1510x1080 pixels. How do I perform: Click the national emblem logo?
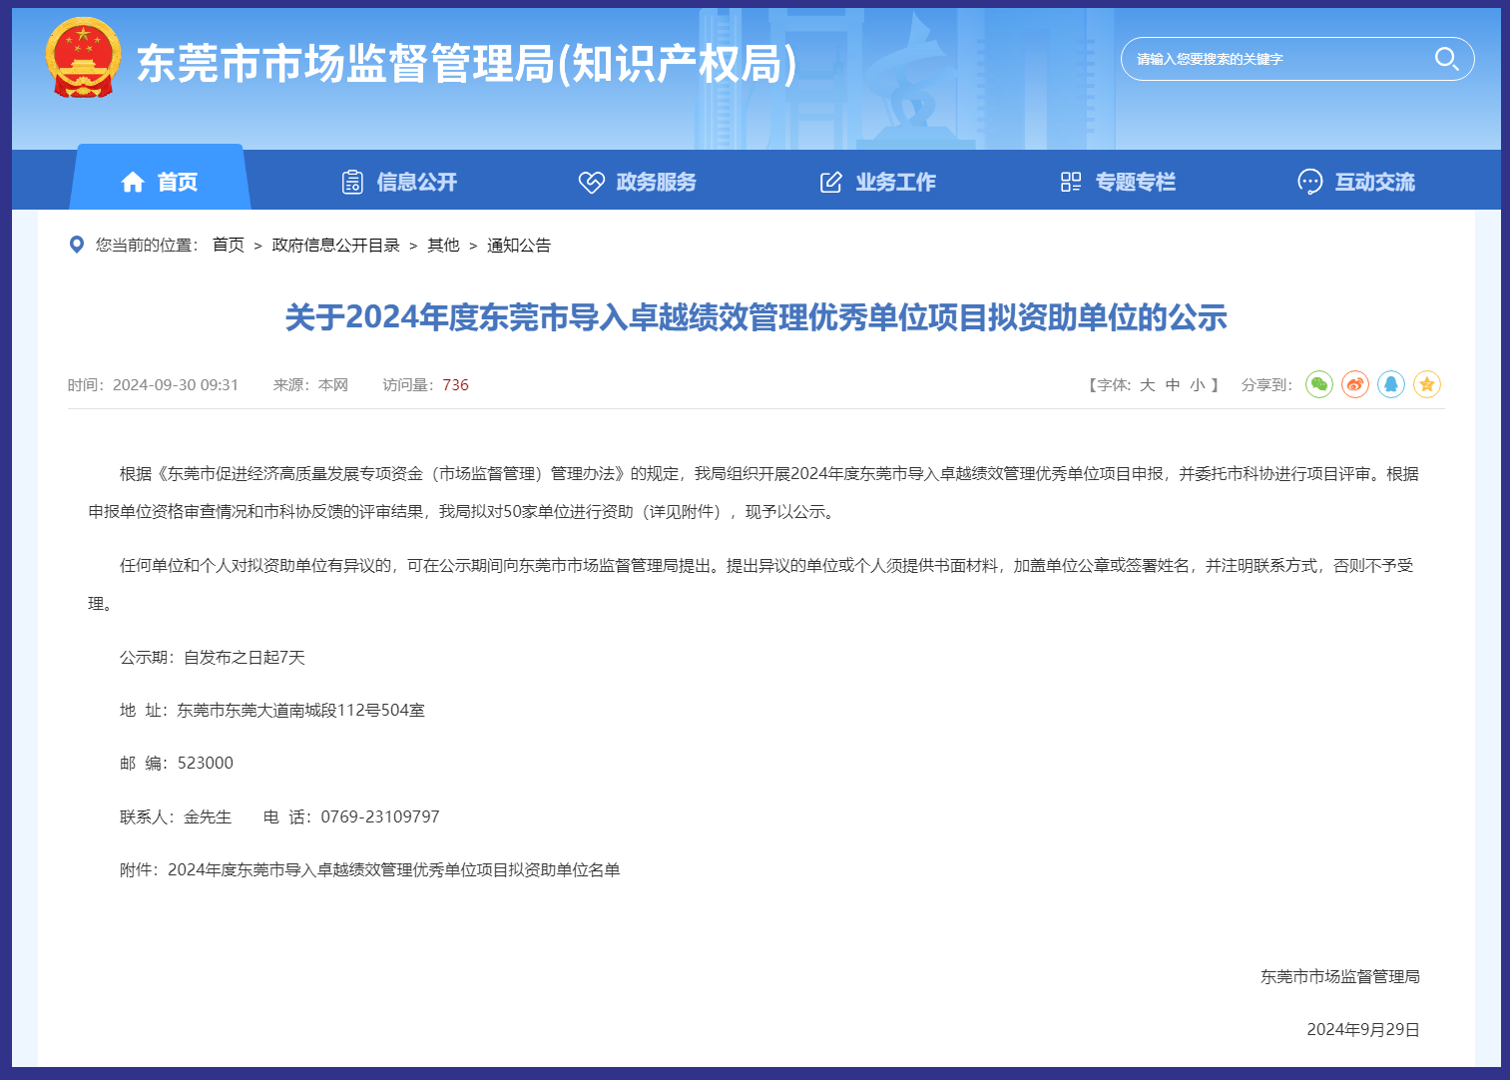tap(83, 58)
